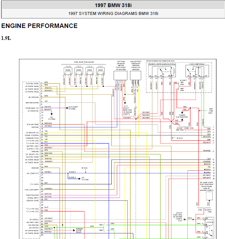Click the "1997 BMW 318i" title heading
Screen dimensions: 225x239
point(113,5)
